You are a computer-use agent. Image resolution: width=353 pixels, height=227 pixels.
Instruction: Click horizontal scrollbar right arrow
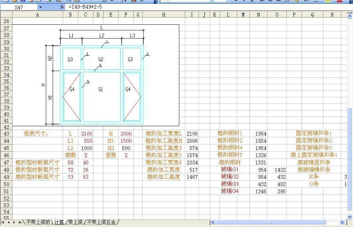click(342, 222)
